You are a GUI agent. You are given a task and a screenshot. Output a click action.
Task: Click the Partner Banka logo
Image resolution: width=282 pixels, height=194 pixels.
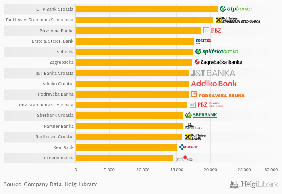193,126
